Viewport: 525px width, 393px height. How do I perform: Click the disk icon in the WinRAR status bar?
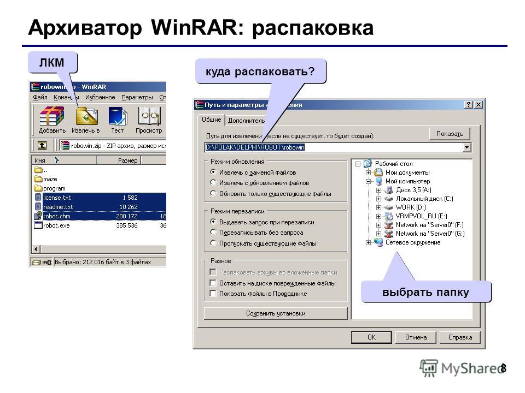[x=36, y=263]
